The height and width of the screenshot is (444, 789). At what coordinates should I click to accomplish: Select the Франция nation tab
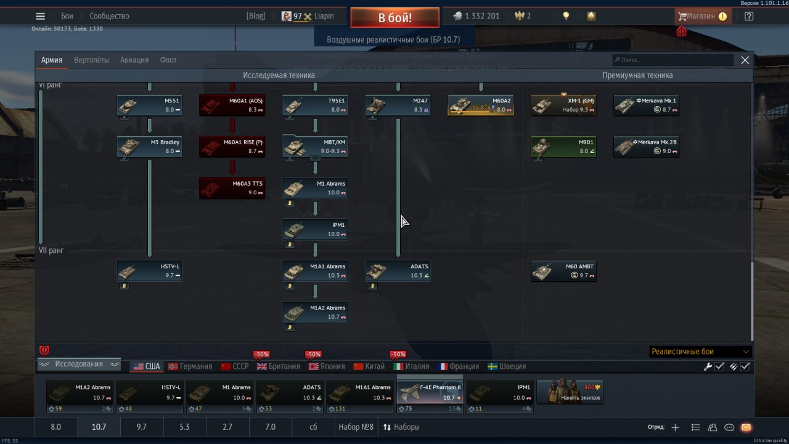click(x=459, y=366)
